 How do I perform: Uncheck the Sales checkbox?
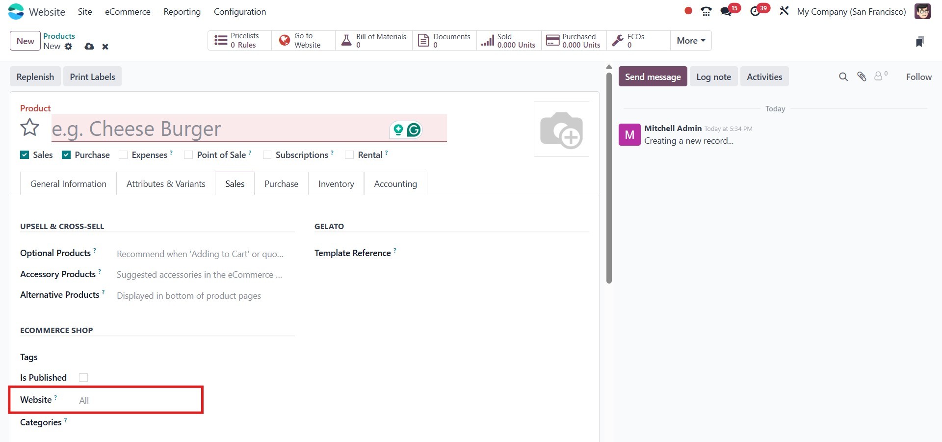(25, 155)
